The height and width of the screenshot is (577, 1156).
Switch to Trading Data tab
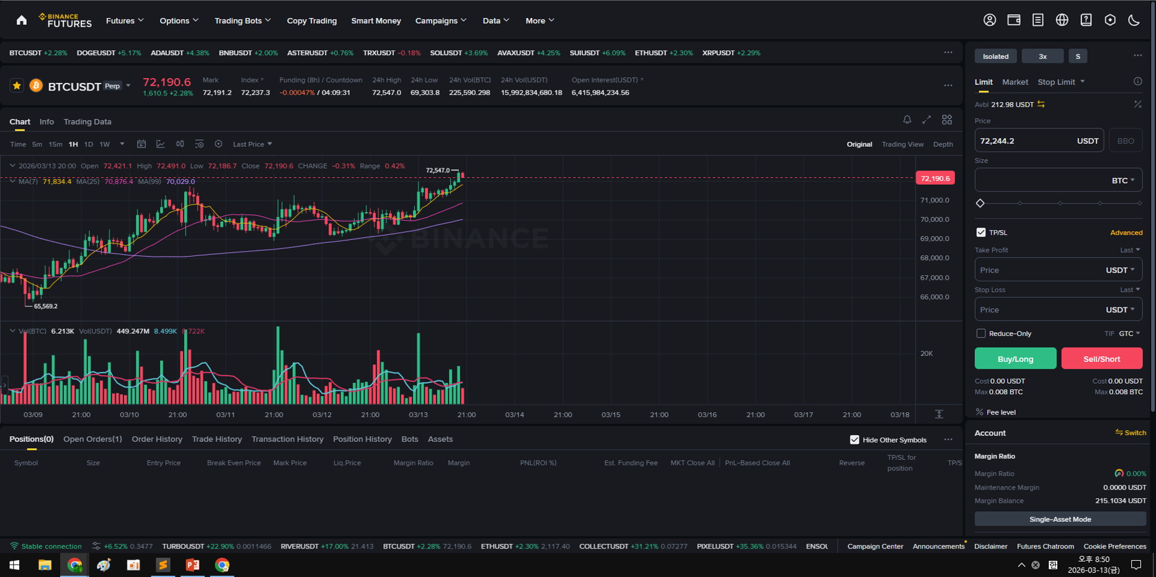click(87, 121)
